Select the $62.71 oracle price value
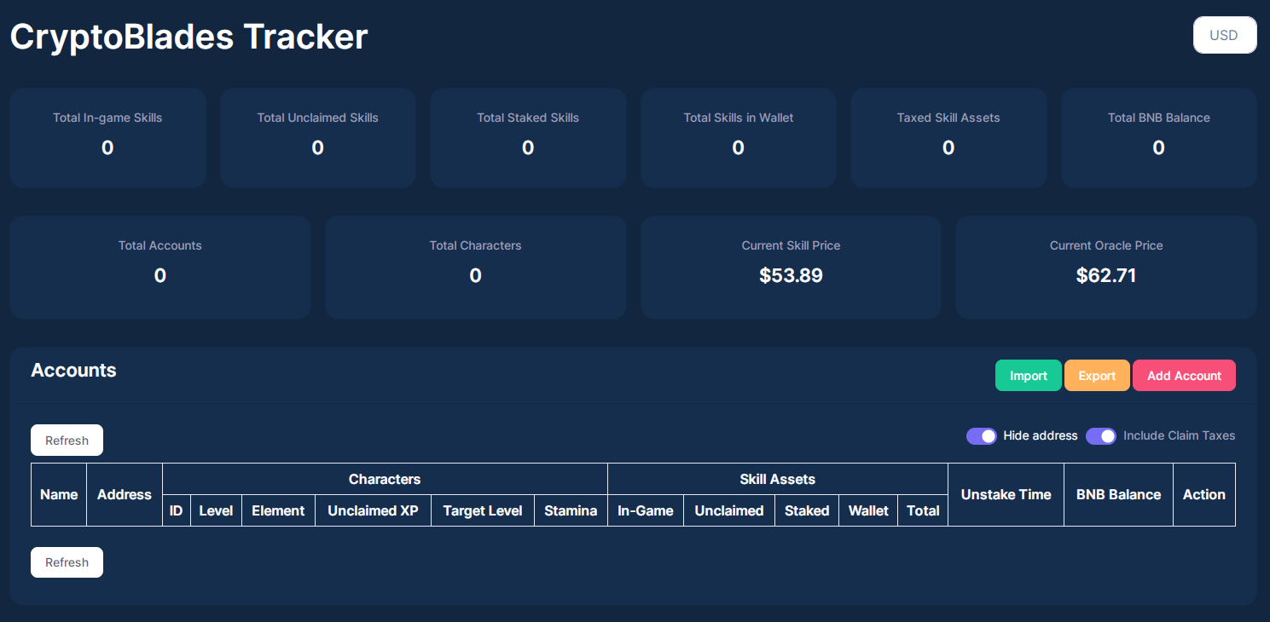Viewport: 1270px width, 622px height. (x=1106, y=275)
